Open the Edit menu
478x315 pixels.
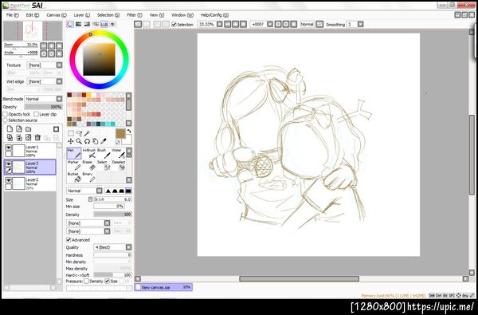pyautogui.click(x=33, y=15)
